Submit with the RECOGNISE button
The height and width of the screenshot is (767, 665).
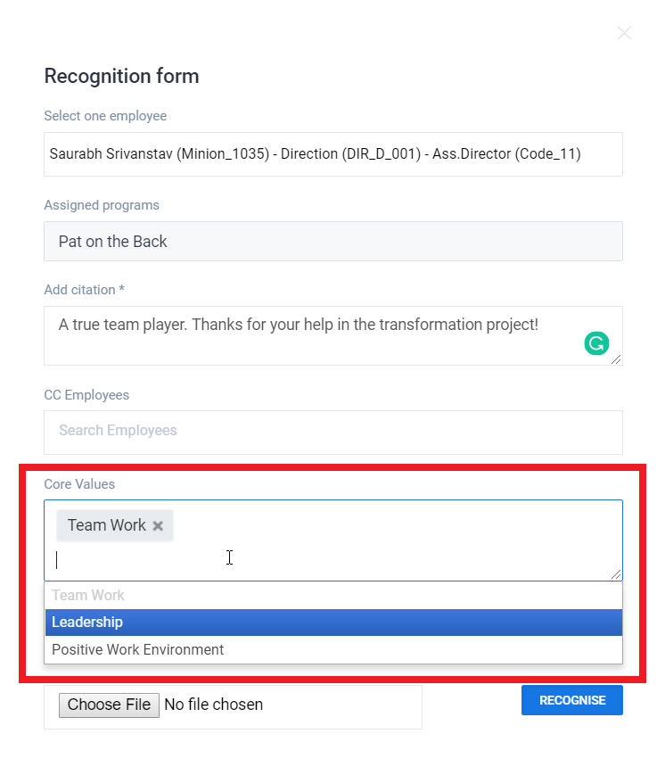(571, 700)
